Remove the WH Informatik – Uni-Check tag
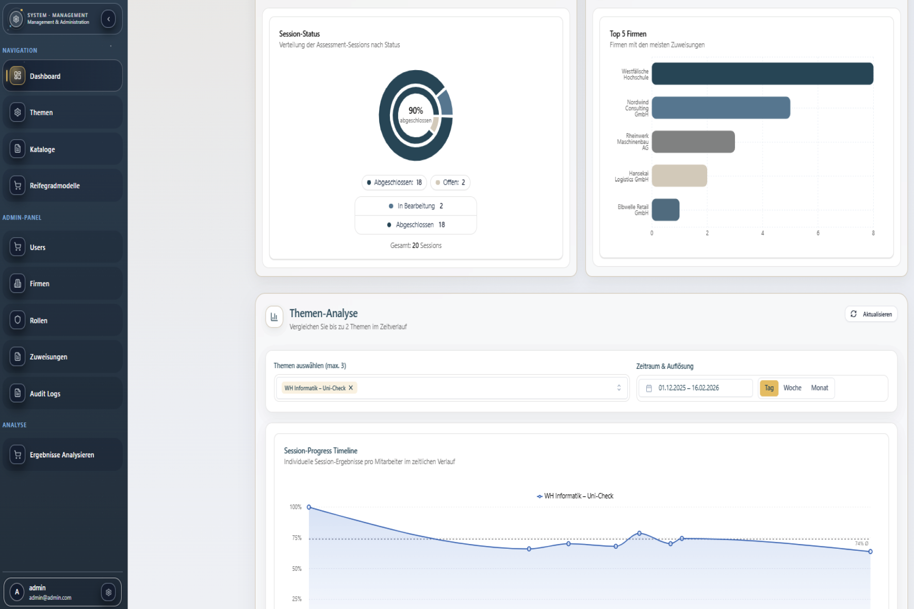Image resolution: width=914 pixels, height=609 pixels. coord(351,388)
